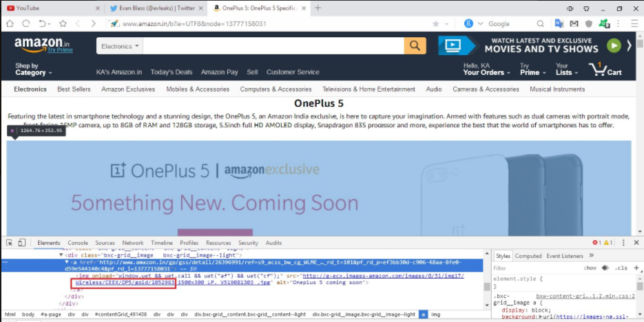Open the skin shirt icon in title bar
This screenshot has width=644, height=322.
[587, 8]
